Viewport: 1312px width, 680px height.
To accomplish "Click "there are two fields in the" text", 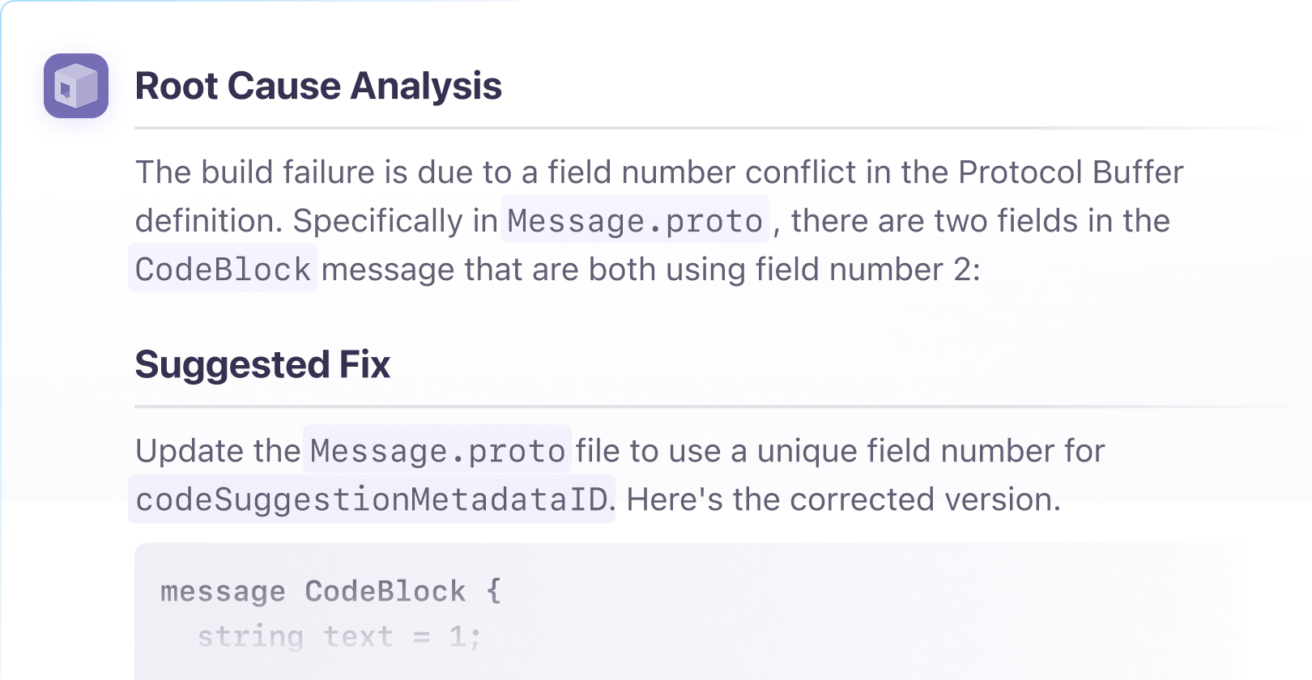I will (980, 220).
